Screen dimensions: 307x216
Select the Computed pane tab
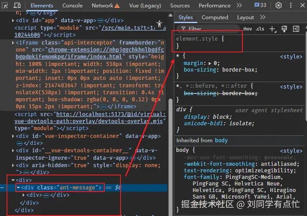click(215, 17)
